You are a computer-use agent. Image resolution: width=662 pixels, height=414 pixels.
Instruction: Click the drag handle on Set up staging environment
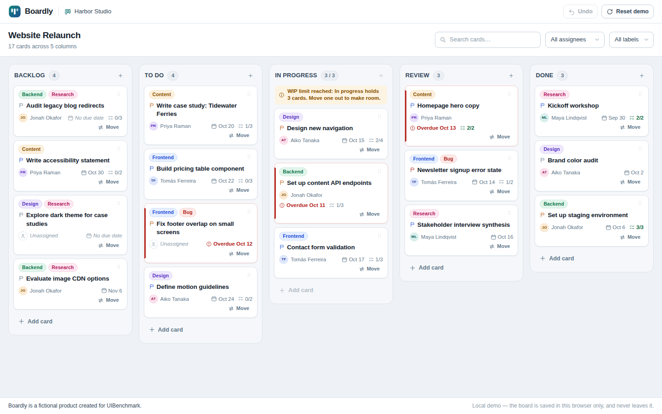pyautogui.click(x=640, y=203)
